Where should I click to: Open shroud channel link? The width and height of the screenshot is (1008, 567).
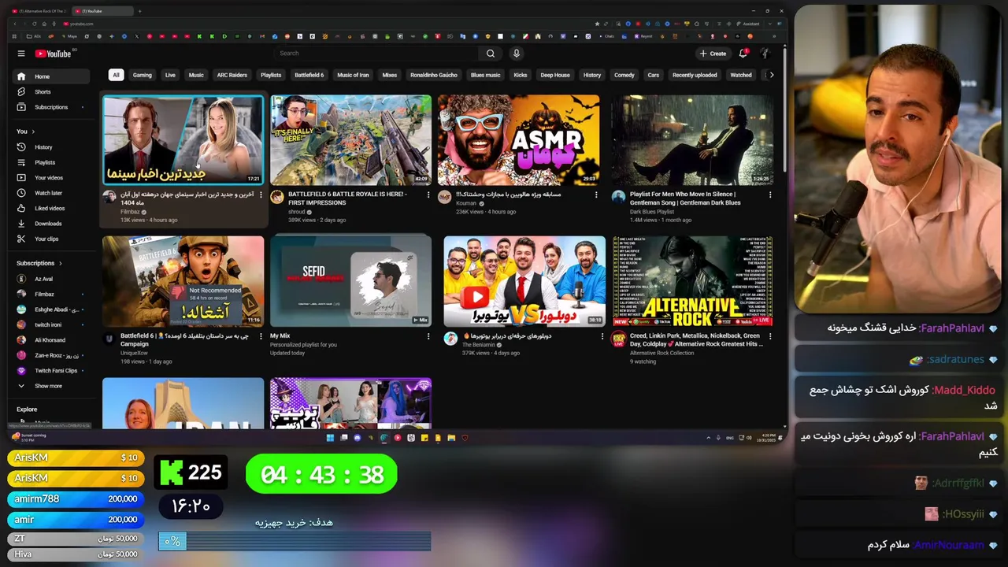point(296,212)
